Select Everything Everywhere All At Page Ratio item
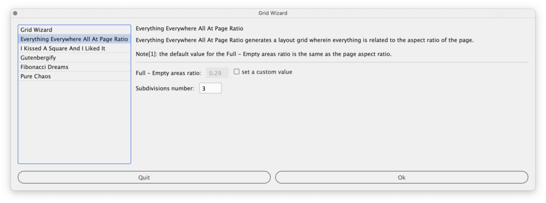 [74, 39]
